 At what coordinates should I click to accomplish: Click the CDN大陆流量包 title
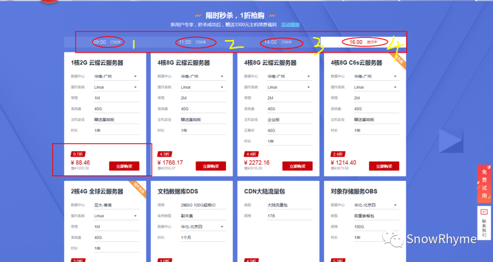[264, 192]
